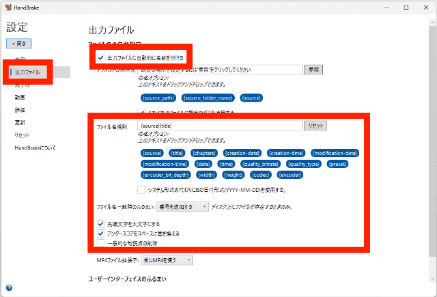Click the {source} tag beside {source_folder_name}
This screenshot has height=297, width=437.
[251, 98]
